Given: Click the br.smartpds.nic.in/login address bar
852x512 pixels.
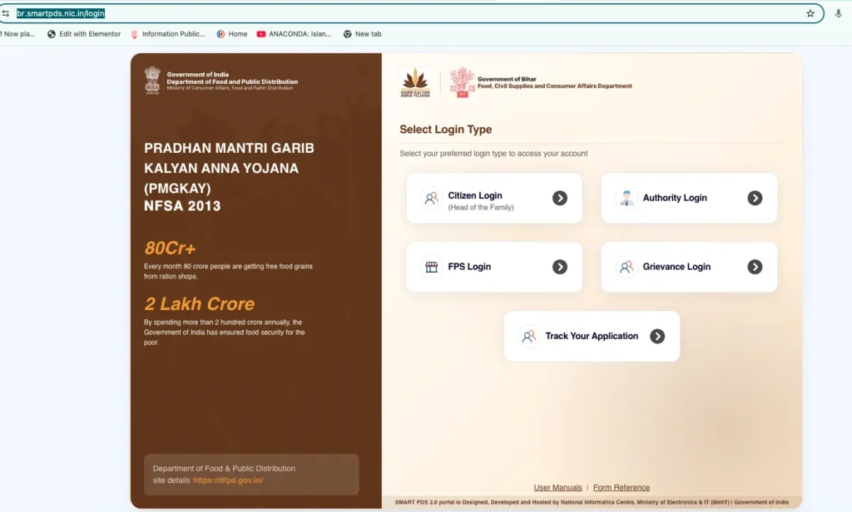Looking at the screenshot, I should click(410, 13).
